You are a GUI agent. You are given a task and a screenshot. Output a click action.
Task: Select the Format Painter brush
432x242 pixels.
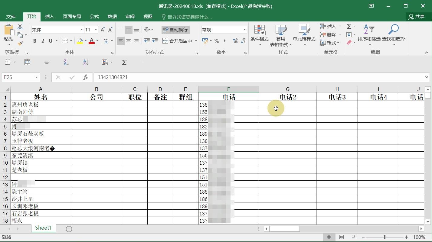point(20,44)
